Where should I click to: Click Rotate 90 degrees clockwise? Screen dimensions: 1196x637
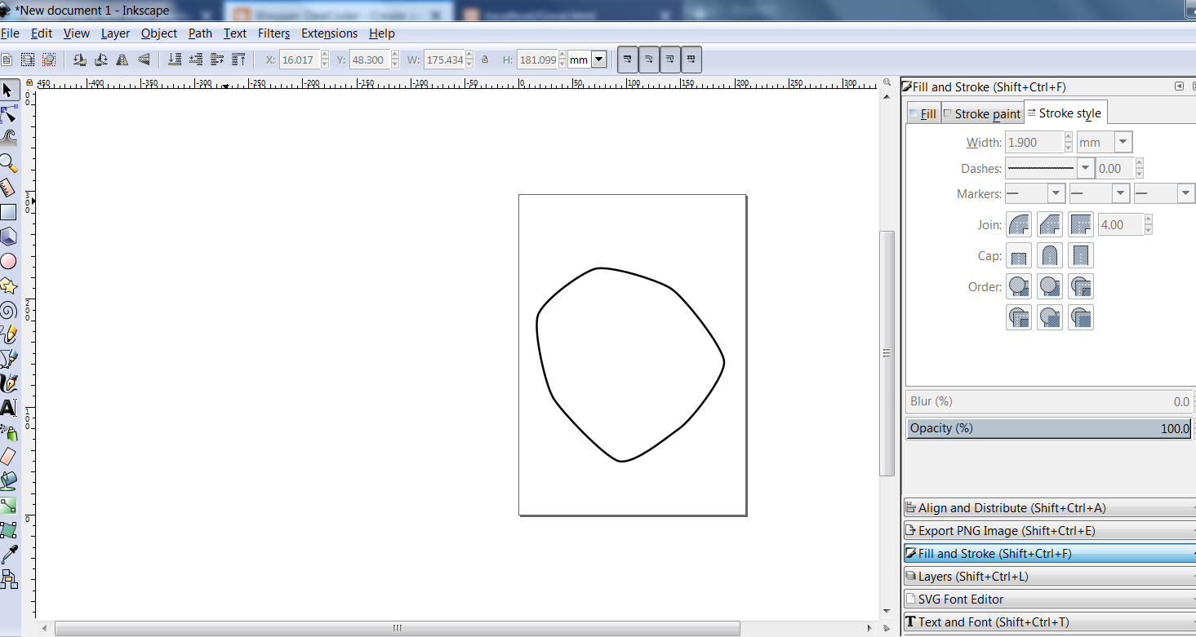pos(101,59)
